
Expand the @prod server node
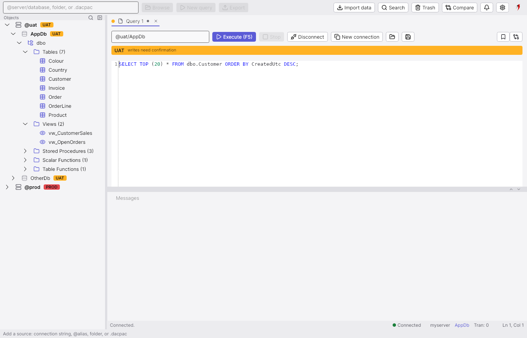pyautogui.click(x=7, y=187)
